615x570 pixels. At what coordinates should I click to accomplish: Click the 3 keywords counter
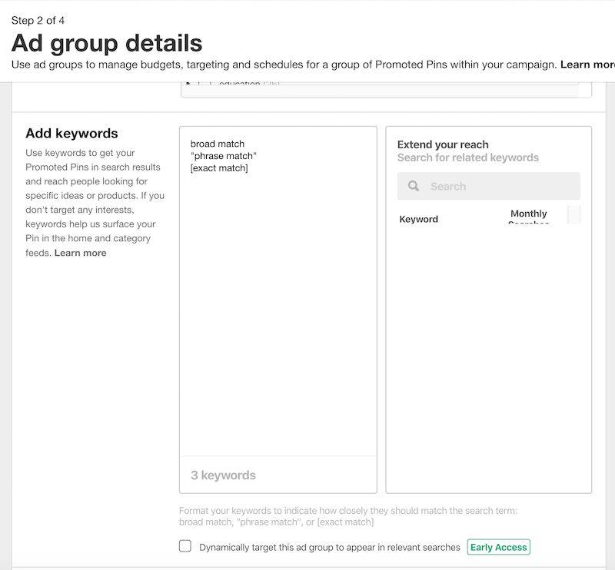(223, 476)
